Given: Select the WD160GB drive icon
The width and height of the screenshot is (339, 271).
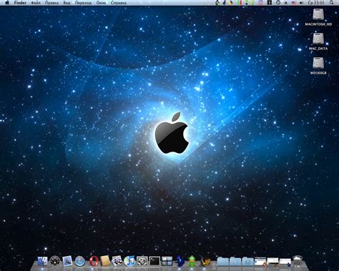Looking at the screenshot, I should pyautogui.click(x=318, y=63).
